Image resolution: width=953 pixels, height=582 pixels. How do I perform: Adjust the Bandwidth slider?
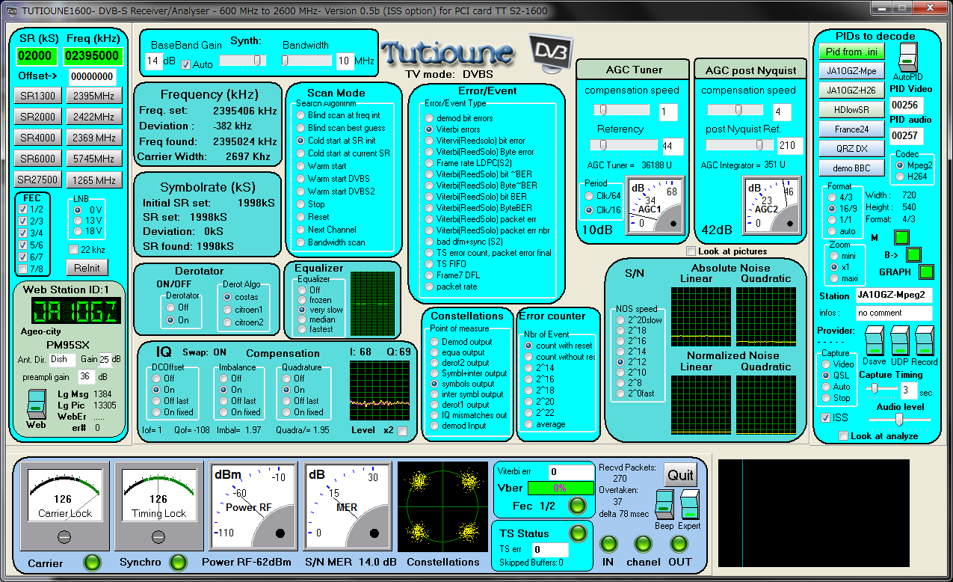tap(306, 61)
